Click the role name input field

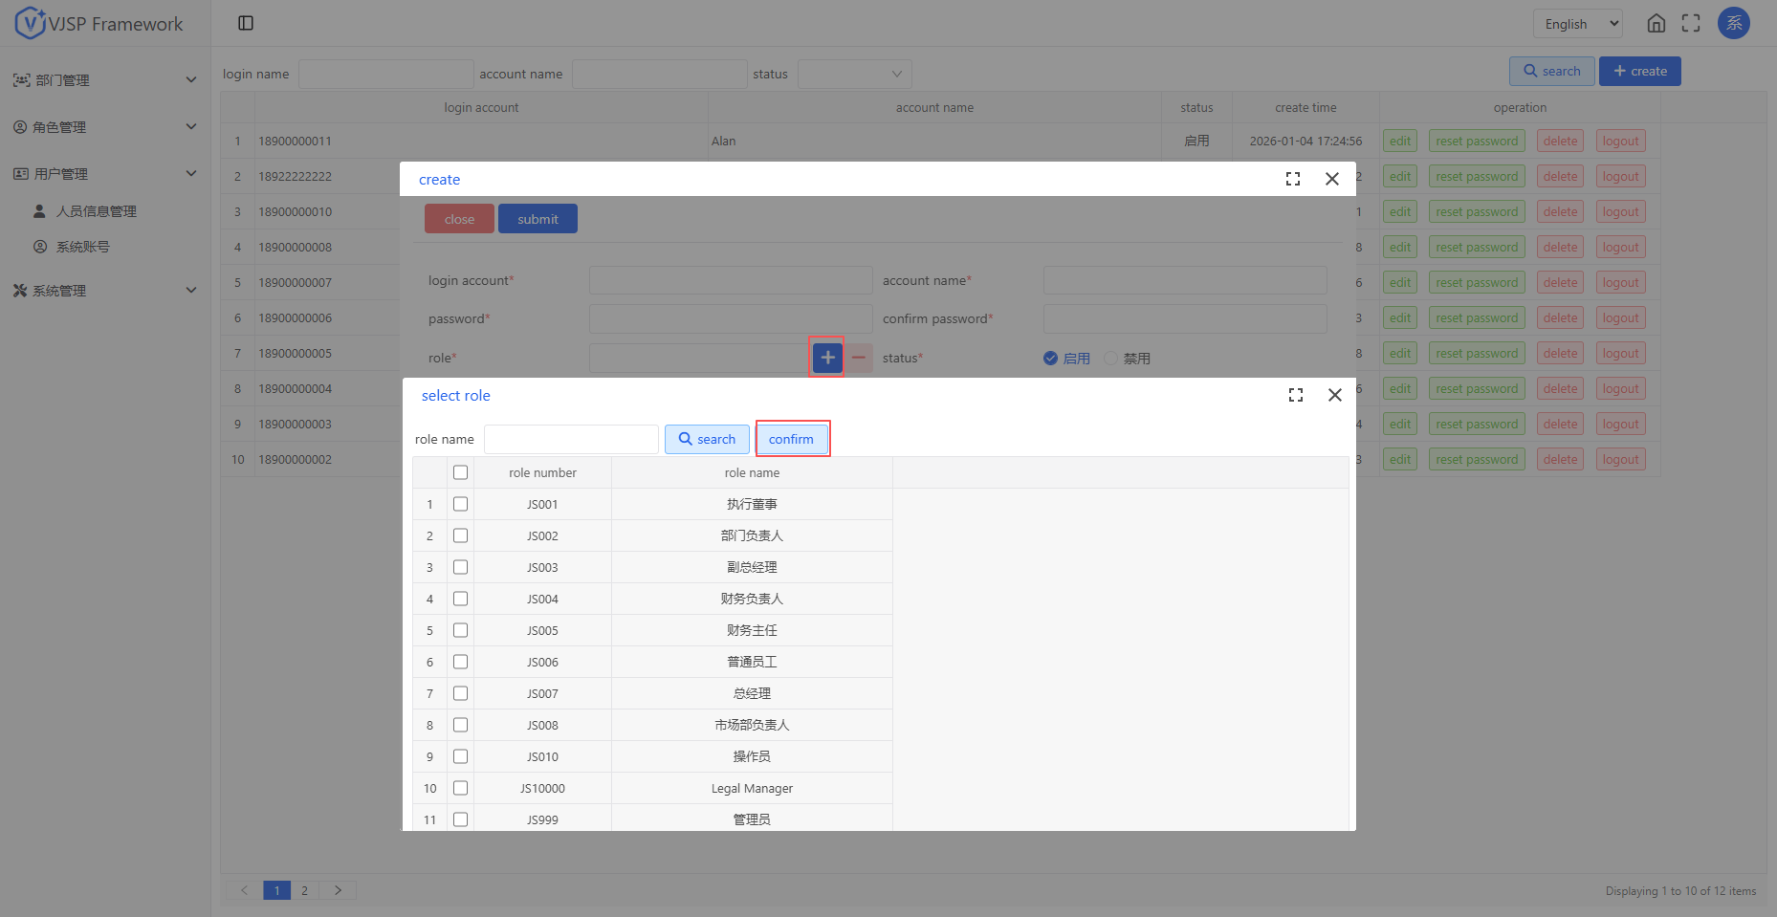pyautogui.click(x=571, y=439)
